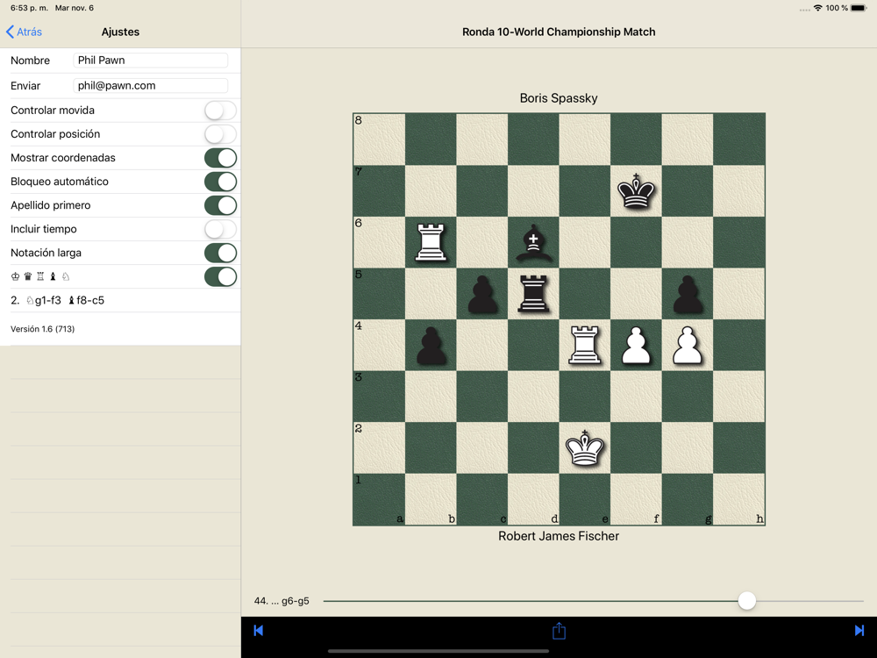Select the white pawn on f4
877x658 pixels.
[x=636, y=346]
